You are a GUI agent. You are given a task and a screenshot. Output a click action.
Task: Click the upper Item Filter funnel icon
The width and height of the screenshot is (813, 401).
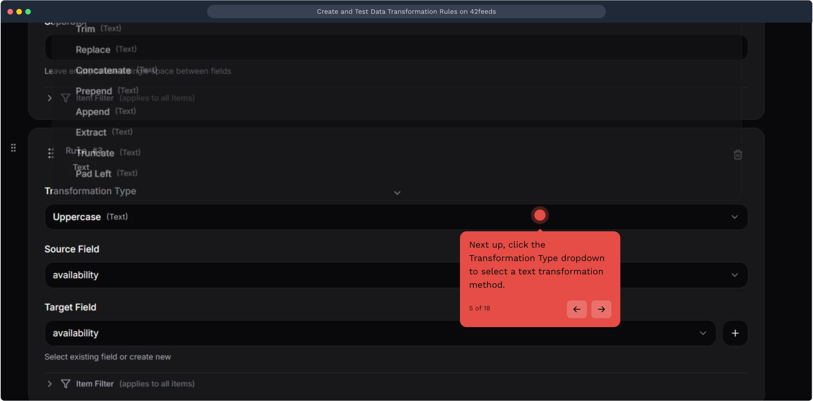coord(66,98)
